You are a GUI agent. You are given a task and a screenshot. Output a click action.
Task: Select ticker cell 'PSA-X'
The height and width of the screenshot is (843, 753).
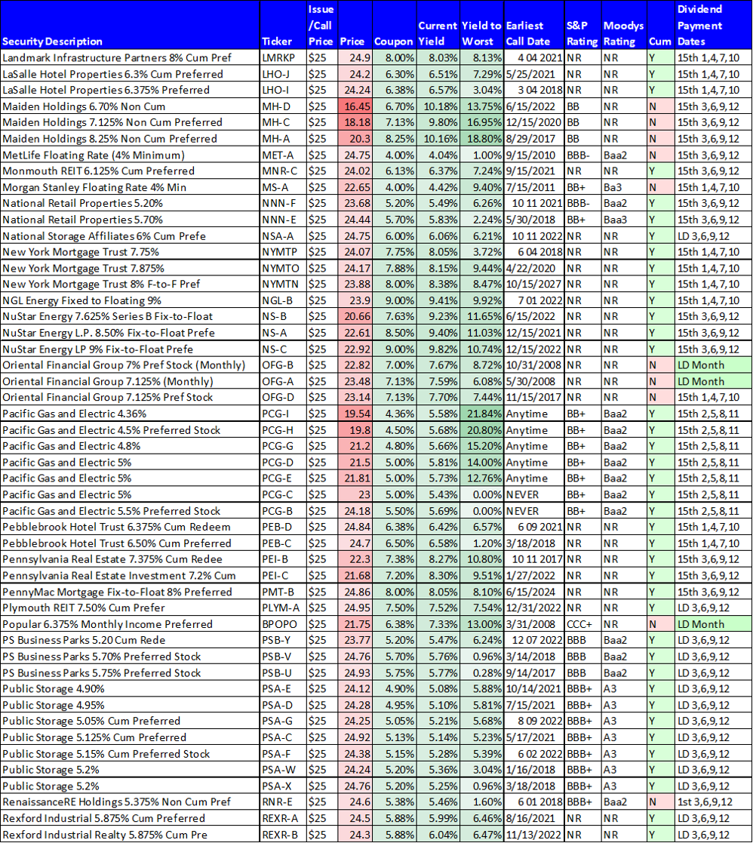pyautogui.click(x=283, y=786)
